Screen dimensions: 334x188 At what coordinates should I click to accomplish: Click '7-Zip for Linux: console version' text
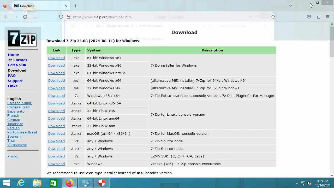(178, 114)
